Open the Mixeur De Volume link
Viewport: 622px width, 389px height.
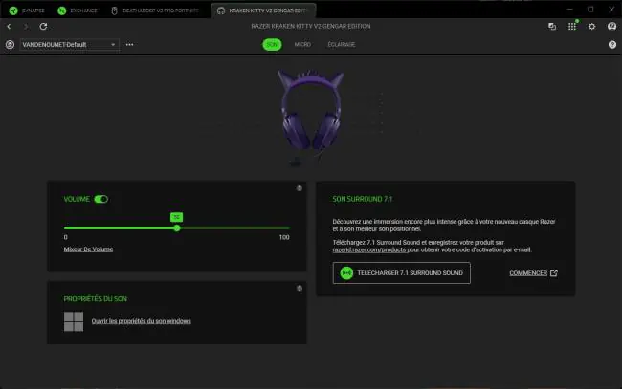point(88,249)
